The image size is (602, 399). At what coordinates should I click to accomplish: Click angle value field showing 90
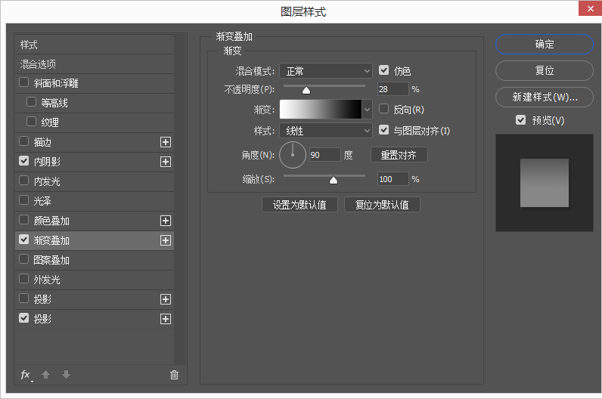[x=324, y=155]
